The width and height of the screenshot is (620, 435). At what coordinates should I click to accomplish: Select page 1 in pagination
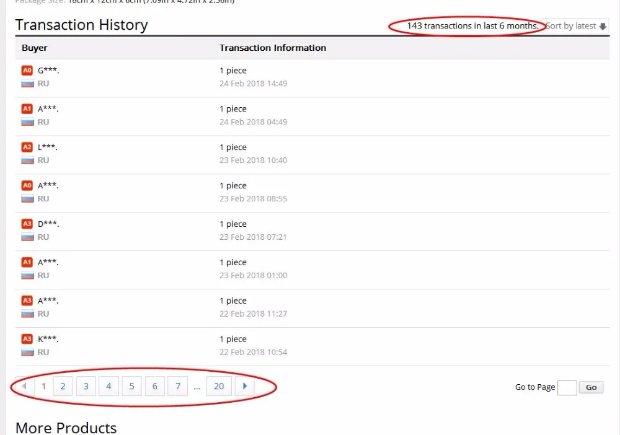tap(44, 386)
